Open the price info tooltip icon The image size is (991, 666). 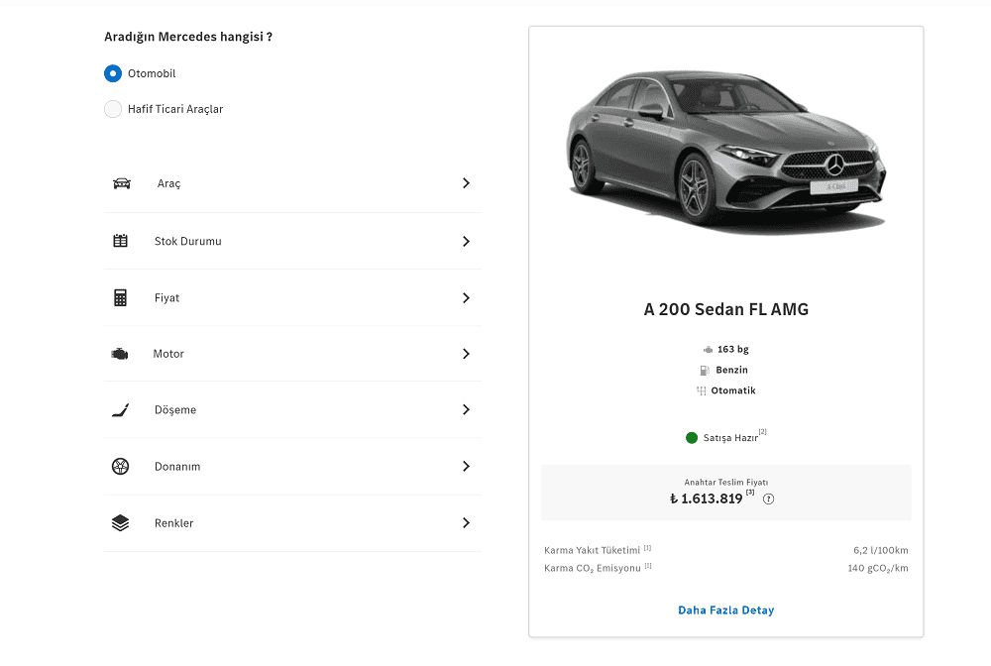pos(768,499)
